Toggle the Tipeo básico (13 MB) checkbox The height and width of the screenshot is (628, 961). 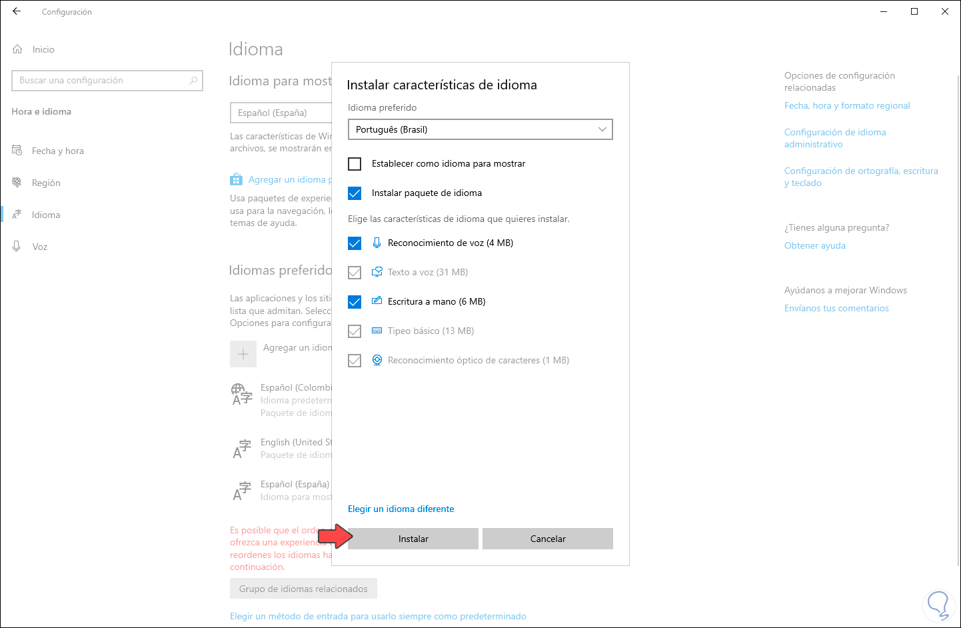click(x=355, y=331)
